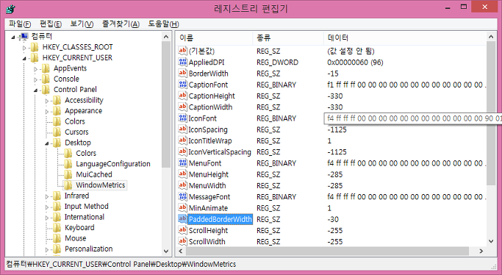
Task: Click the BorderWidth string value icon
Action: click(x=182, y=74)
